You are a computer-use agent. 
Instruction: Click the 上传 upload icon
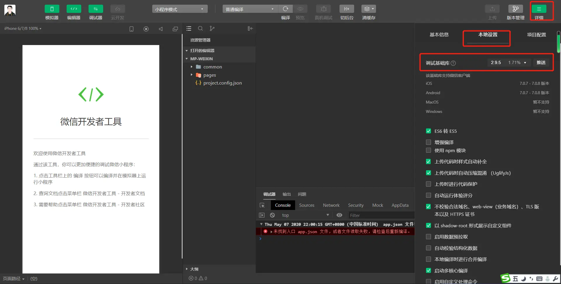(492, 9)
